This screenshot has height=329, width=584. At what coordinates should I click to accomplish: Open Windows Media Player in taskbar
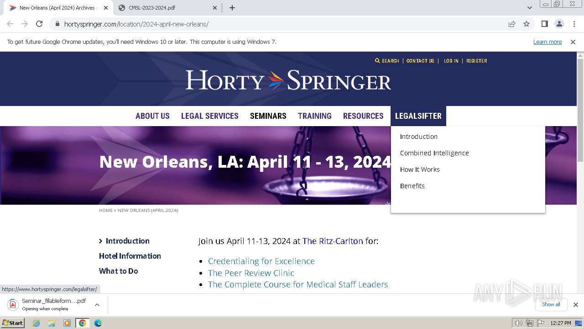point(67,323)
